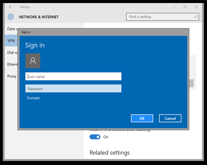The width and height of the screenshot is (207, 165).
Task: Click the Related settings heading
Action: click(110, 153)
